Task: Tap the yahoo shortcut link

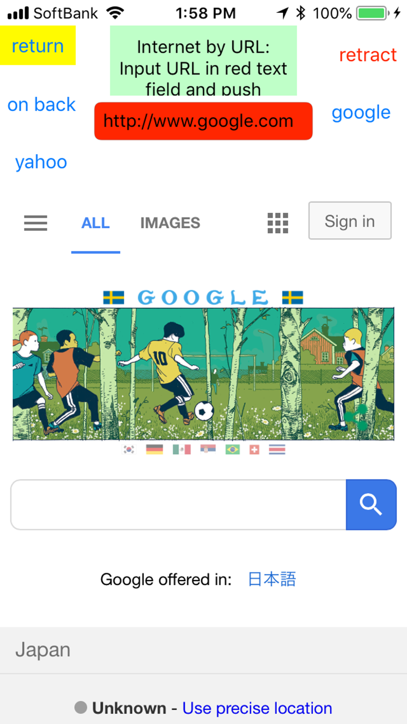Action: tap(41, 162)
